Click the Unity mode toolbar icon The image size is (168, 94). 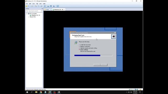(x=54, y=6)
